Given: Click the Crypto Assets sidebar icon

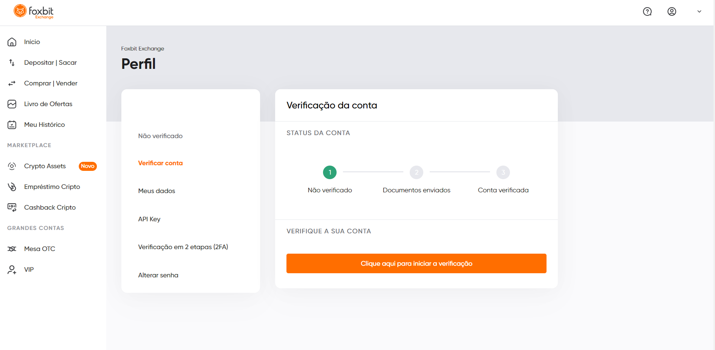Looking at the screenshot, I should click(x=12, y=166).
